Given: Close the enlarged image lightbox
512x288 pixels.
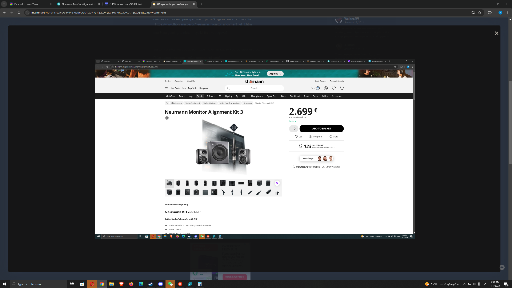Looking at the screenshot, I should (x=496, y=33).
